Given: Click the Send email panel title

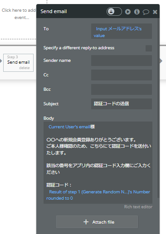Looking at the screenshot, I should pos(54,11).
